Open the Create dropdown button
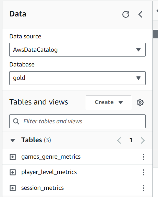This screenshot has width=158, height=197. click(109, 102)
